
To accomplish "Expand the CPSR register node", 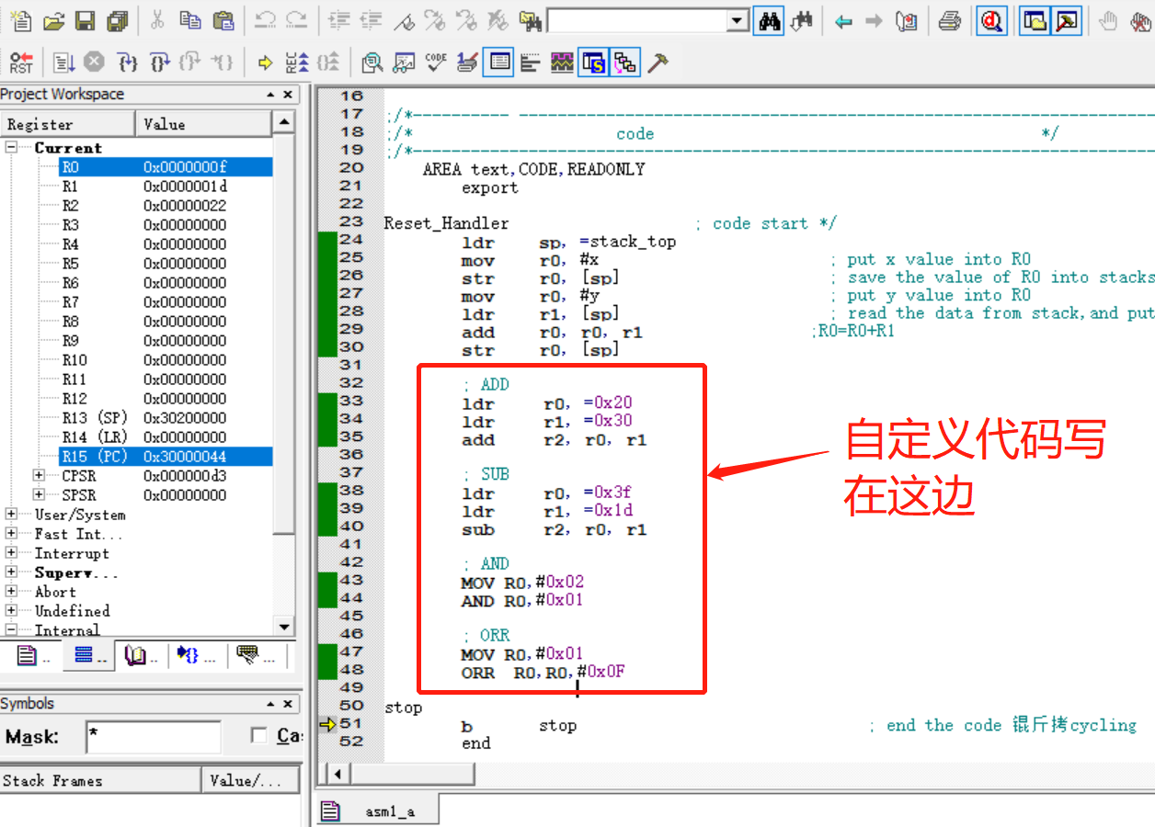I will coord(39,476).
